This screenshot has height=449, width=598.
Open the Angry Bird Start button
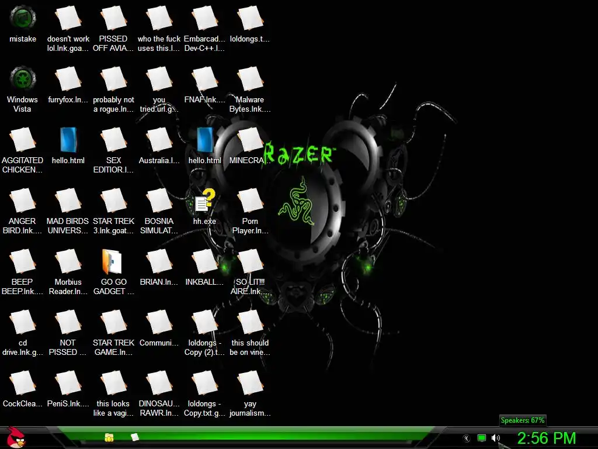point(16,437)
